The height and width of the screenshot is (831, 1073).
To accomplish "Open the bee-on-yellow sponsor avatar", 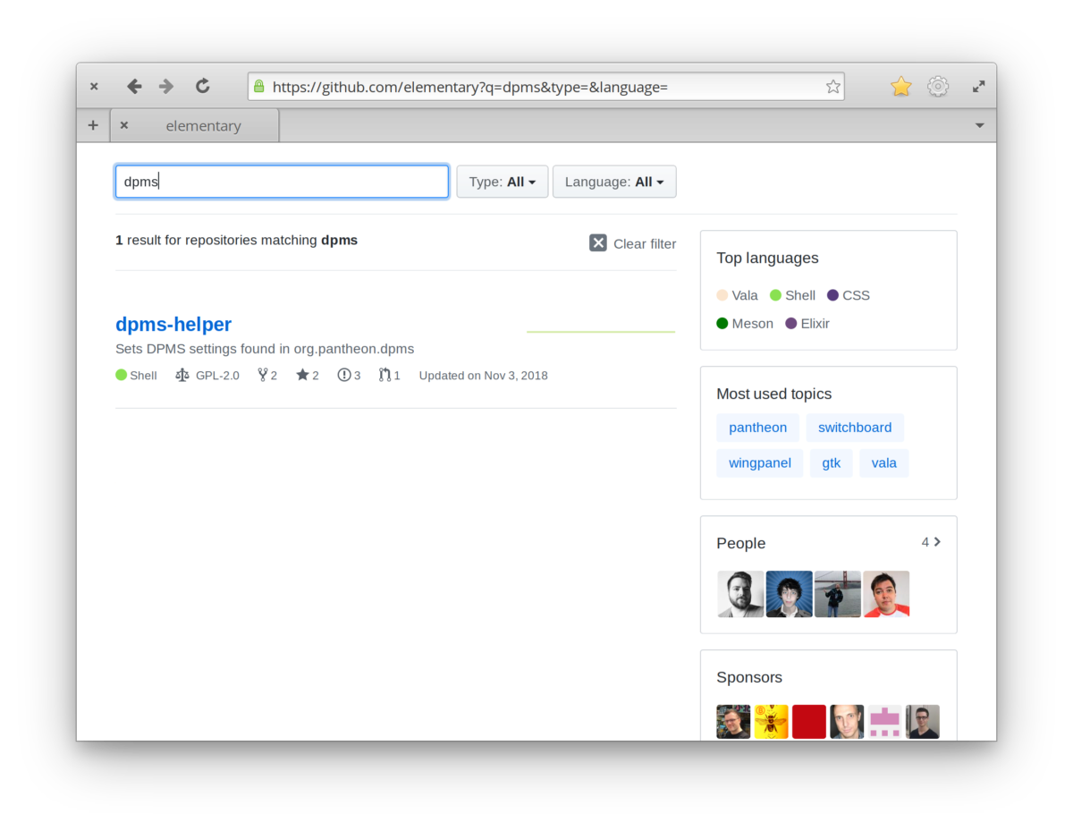I will click(771, 722).
